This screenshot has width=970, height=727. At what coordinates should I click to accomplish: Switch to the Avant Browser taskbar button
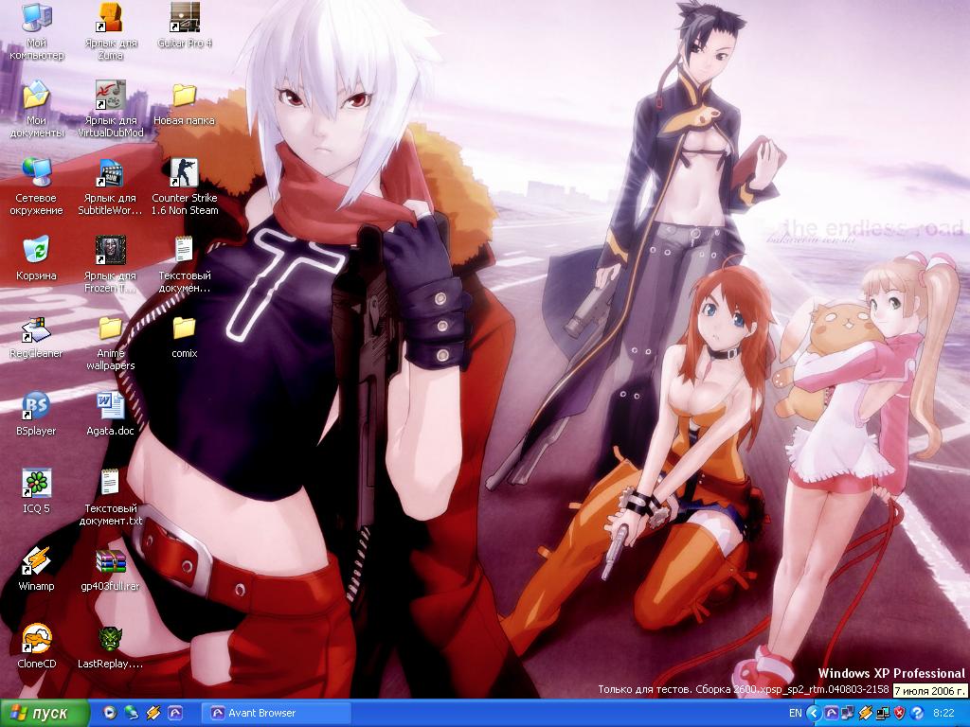coord(277,714)
